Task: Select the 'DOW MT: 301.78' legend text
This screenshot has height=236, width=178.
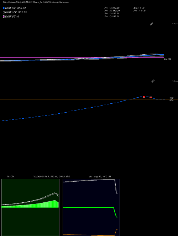Action: 16,13
